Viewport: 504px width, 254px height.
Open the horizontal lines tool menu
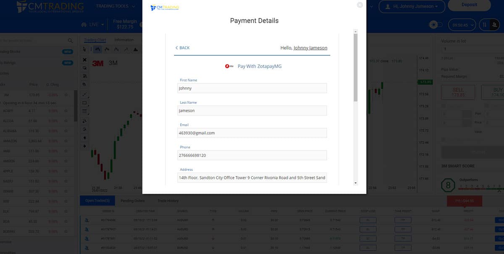click(x=85, y=111)
